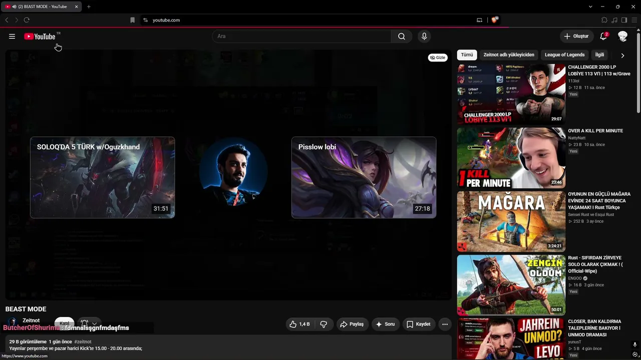
Task: Click the magnifier search button
Action: pyautogui.click(x=402, y=36)
